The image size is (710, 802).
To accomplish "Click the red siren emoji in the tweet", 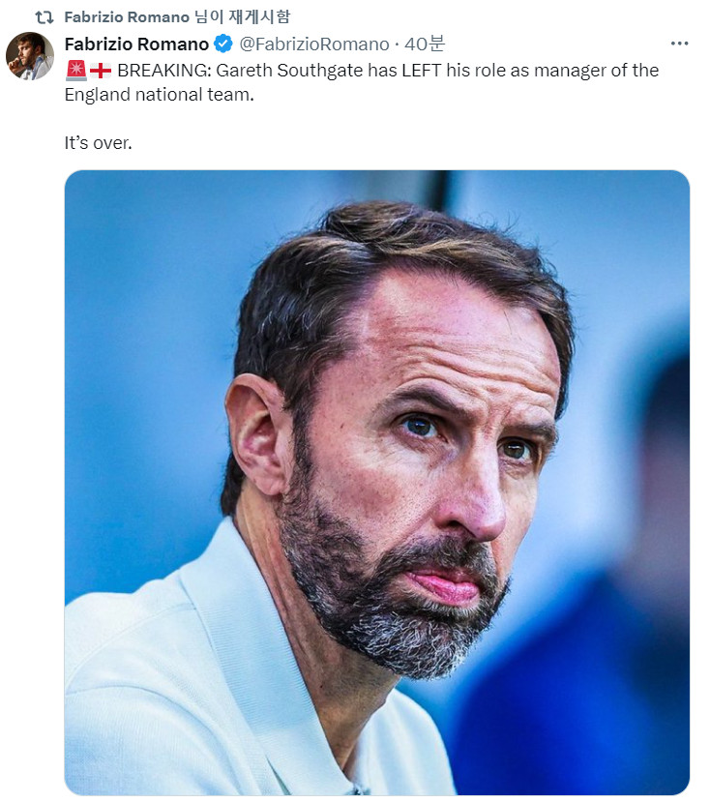I will 75,71.
